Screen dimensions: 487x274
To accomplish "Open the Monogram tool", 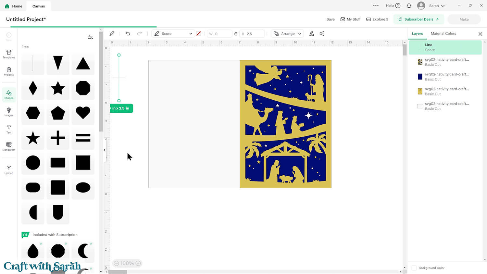I will (x=9, y=146).
